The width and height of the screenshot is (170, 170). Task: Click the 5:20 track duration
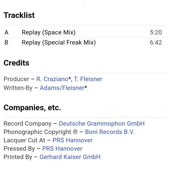tap(156, 32)
